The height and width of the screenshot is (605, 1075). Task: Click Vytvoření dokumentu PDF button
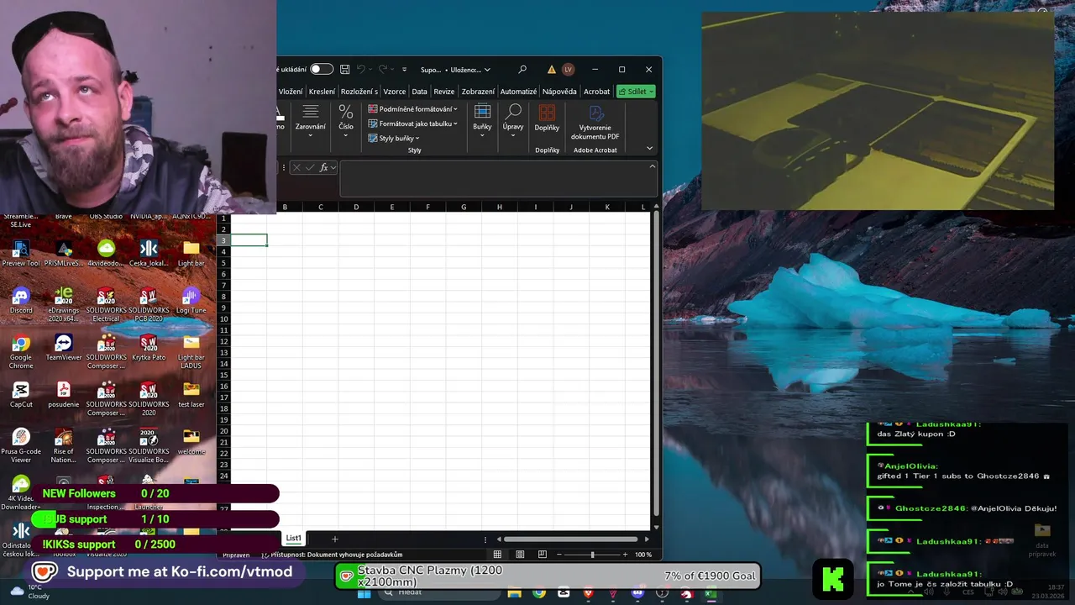(595, 122)
